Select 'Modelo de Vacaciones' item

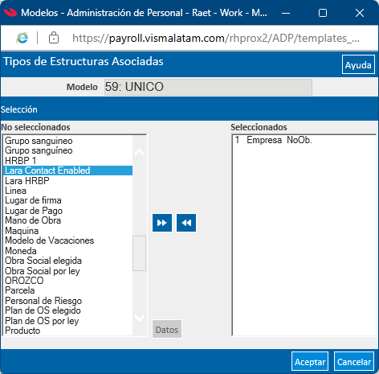pos(68,240)
